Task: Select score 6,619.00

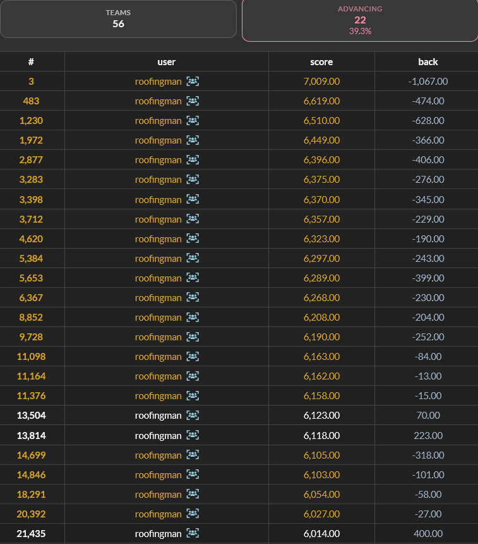Action: [321, 101]
